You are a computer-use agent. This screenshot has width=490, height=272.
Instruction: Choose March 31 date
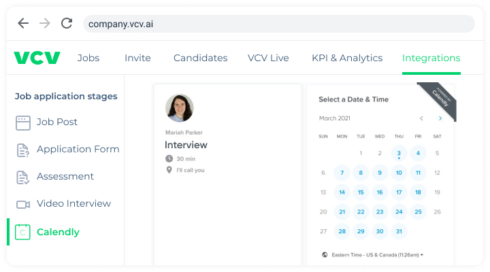coord(399,231)
